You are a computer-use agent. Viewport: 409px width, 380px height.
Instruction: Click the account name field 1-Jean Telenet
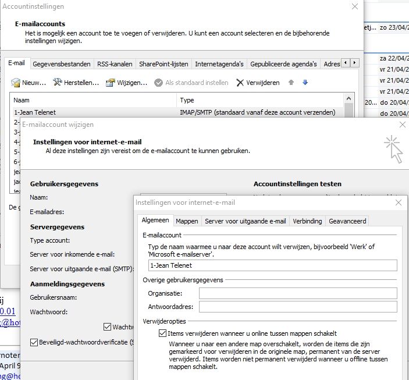[x=273, y=265]
